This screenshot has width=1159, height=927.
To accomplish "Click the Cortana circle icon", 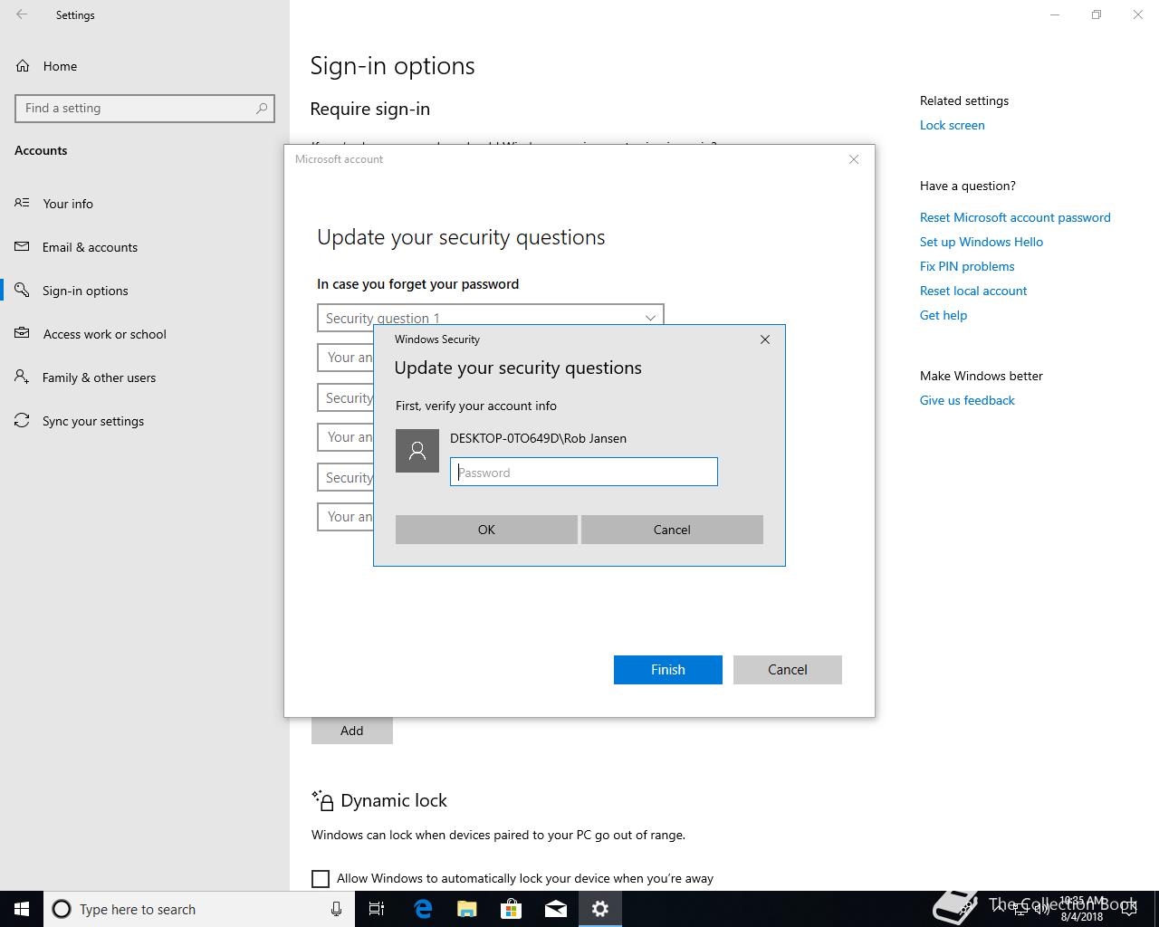I will 62,909.
